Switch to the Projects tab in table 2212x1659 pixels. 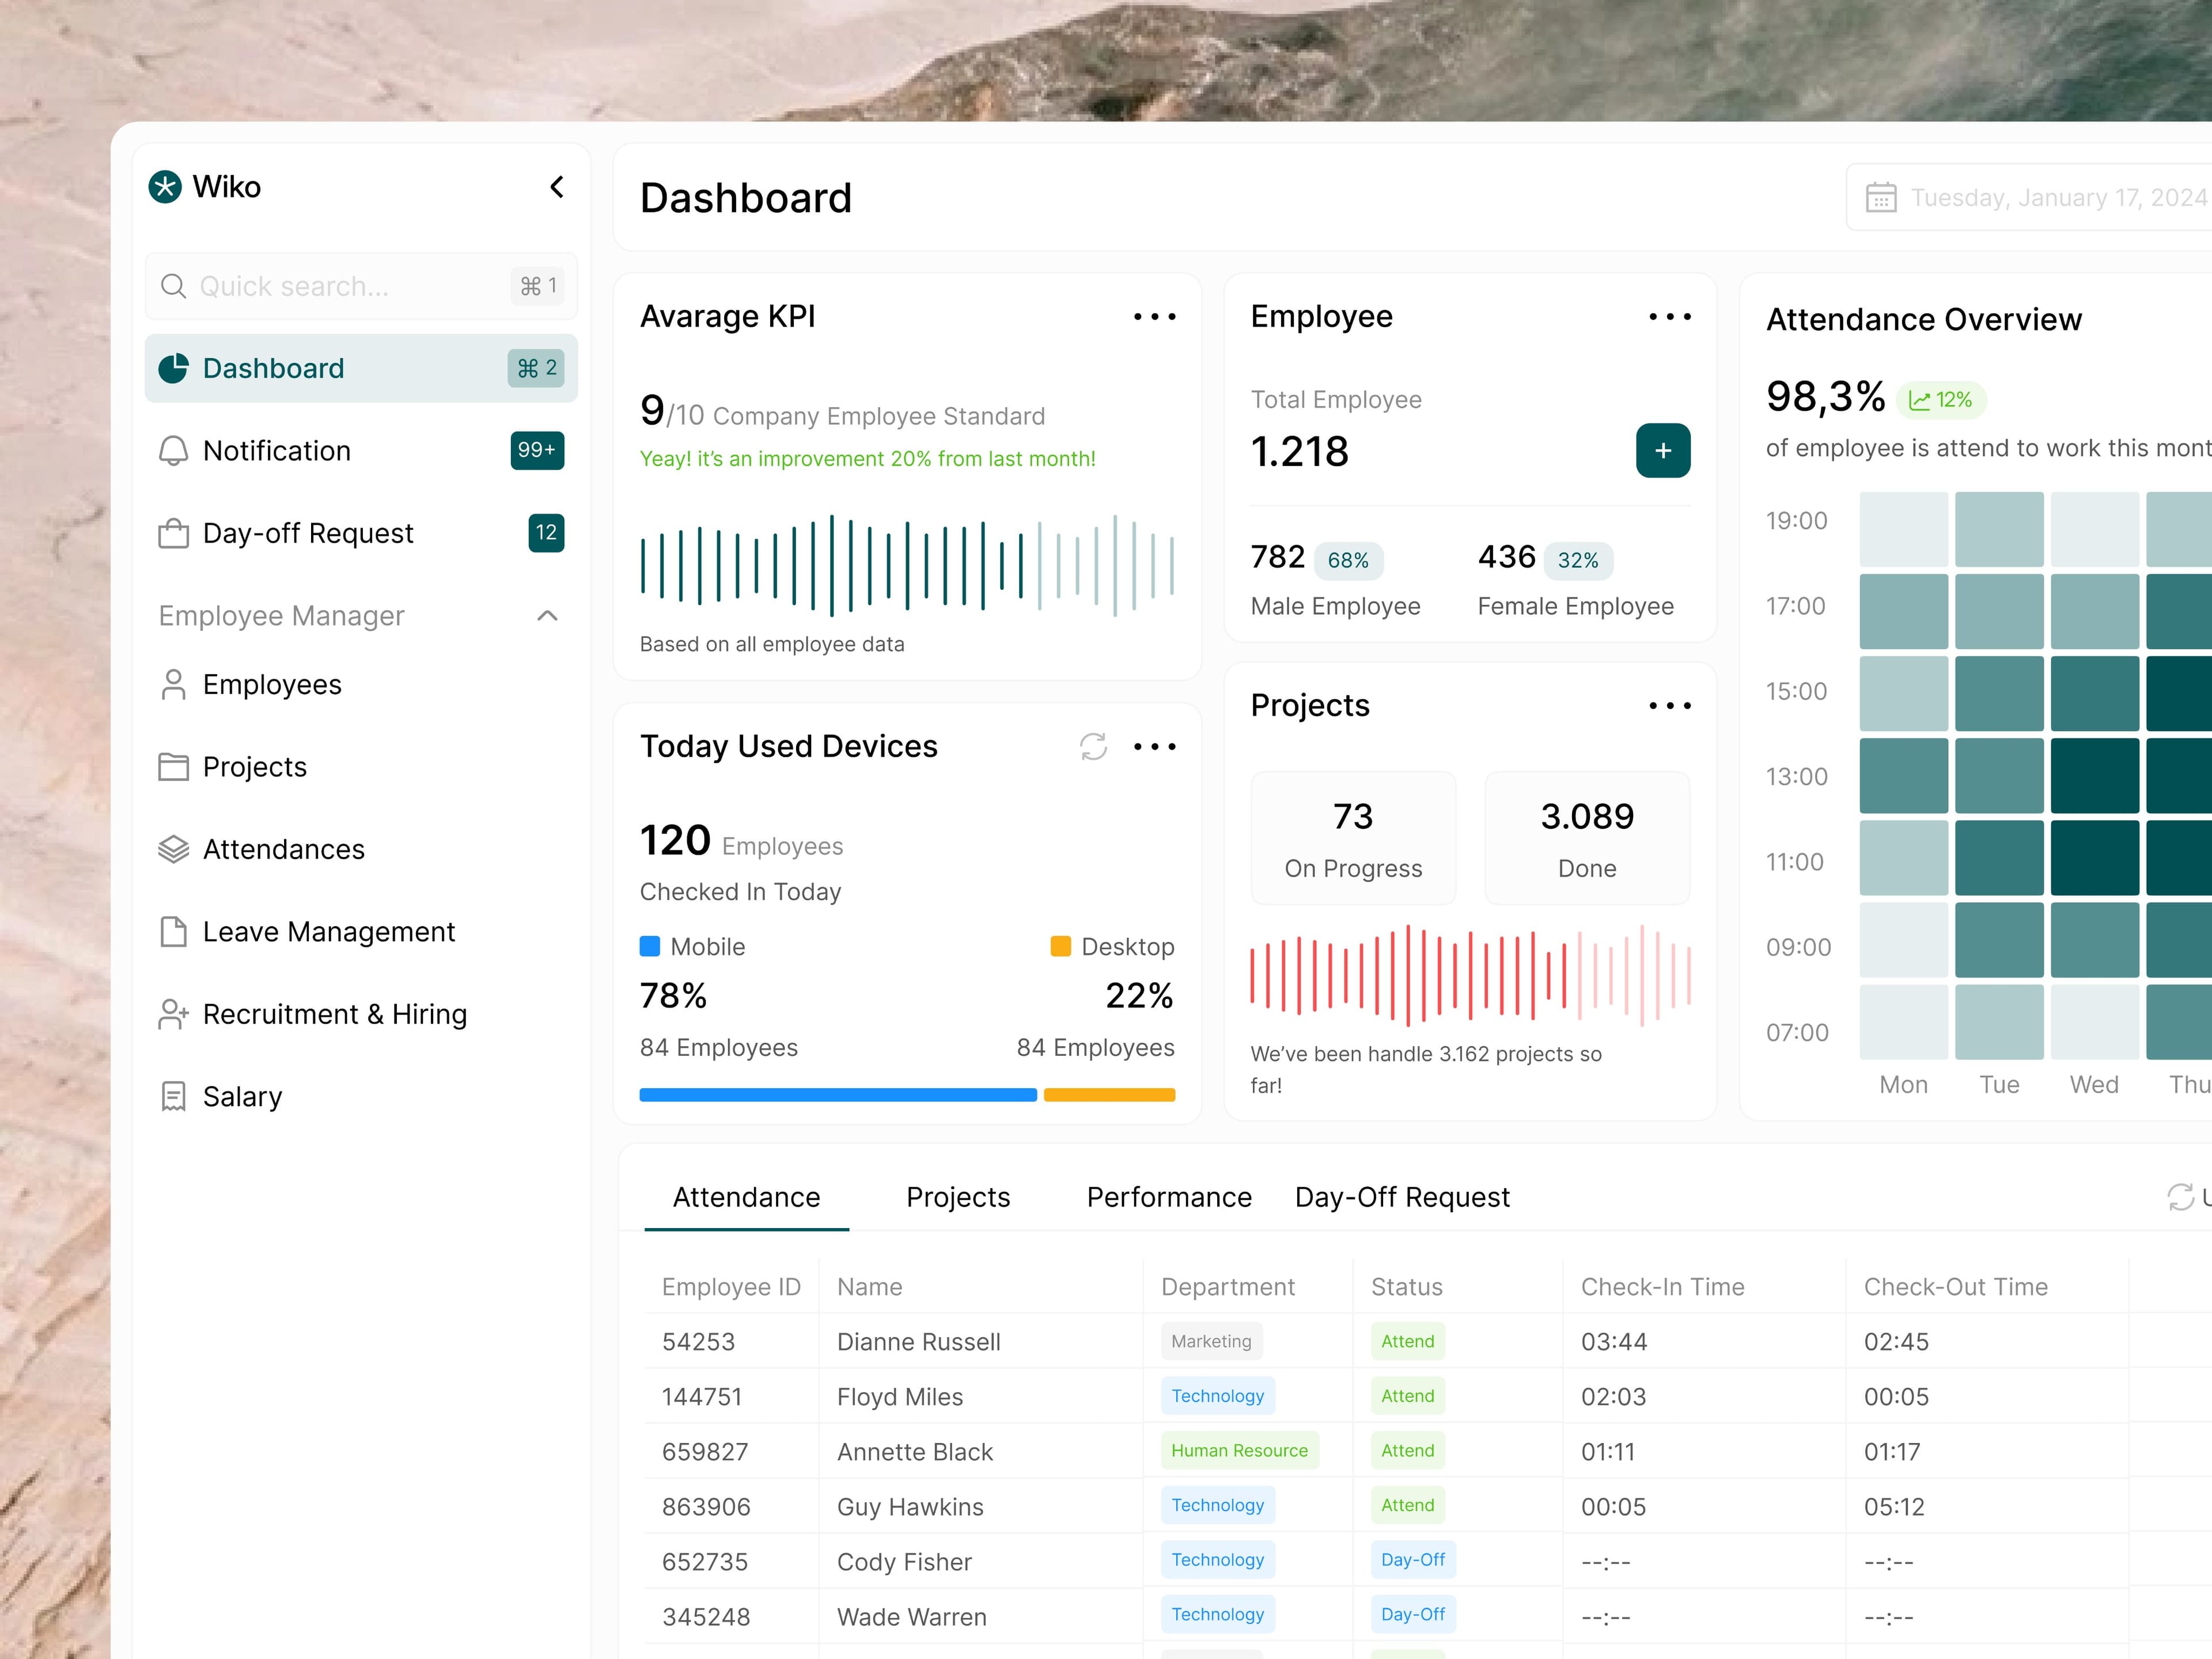pyautogui.click(x=958, y=1197)
